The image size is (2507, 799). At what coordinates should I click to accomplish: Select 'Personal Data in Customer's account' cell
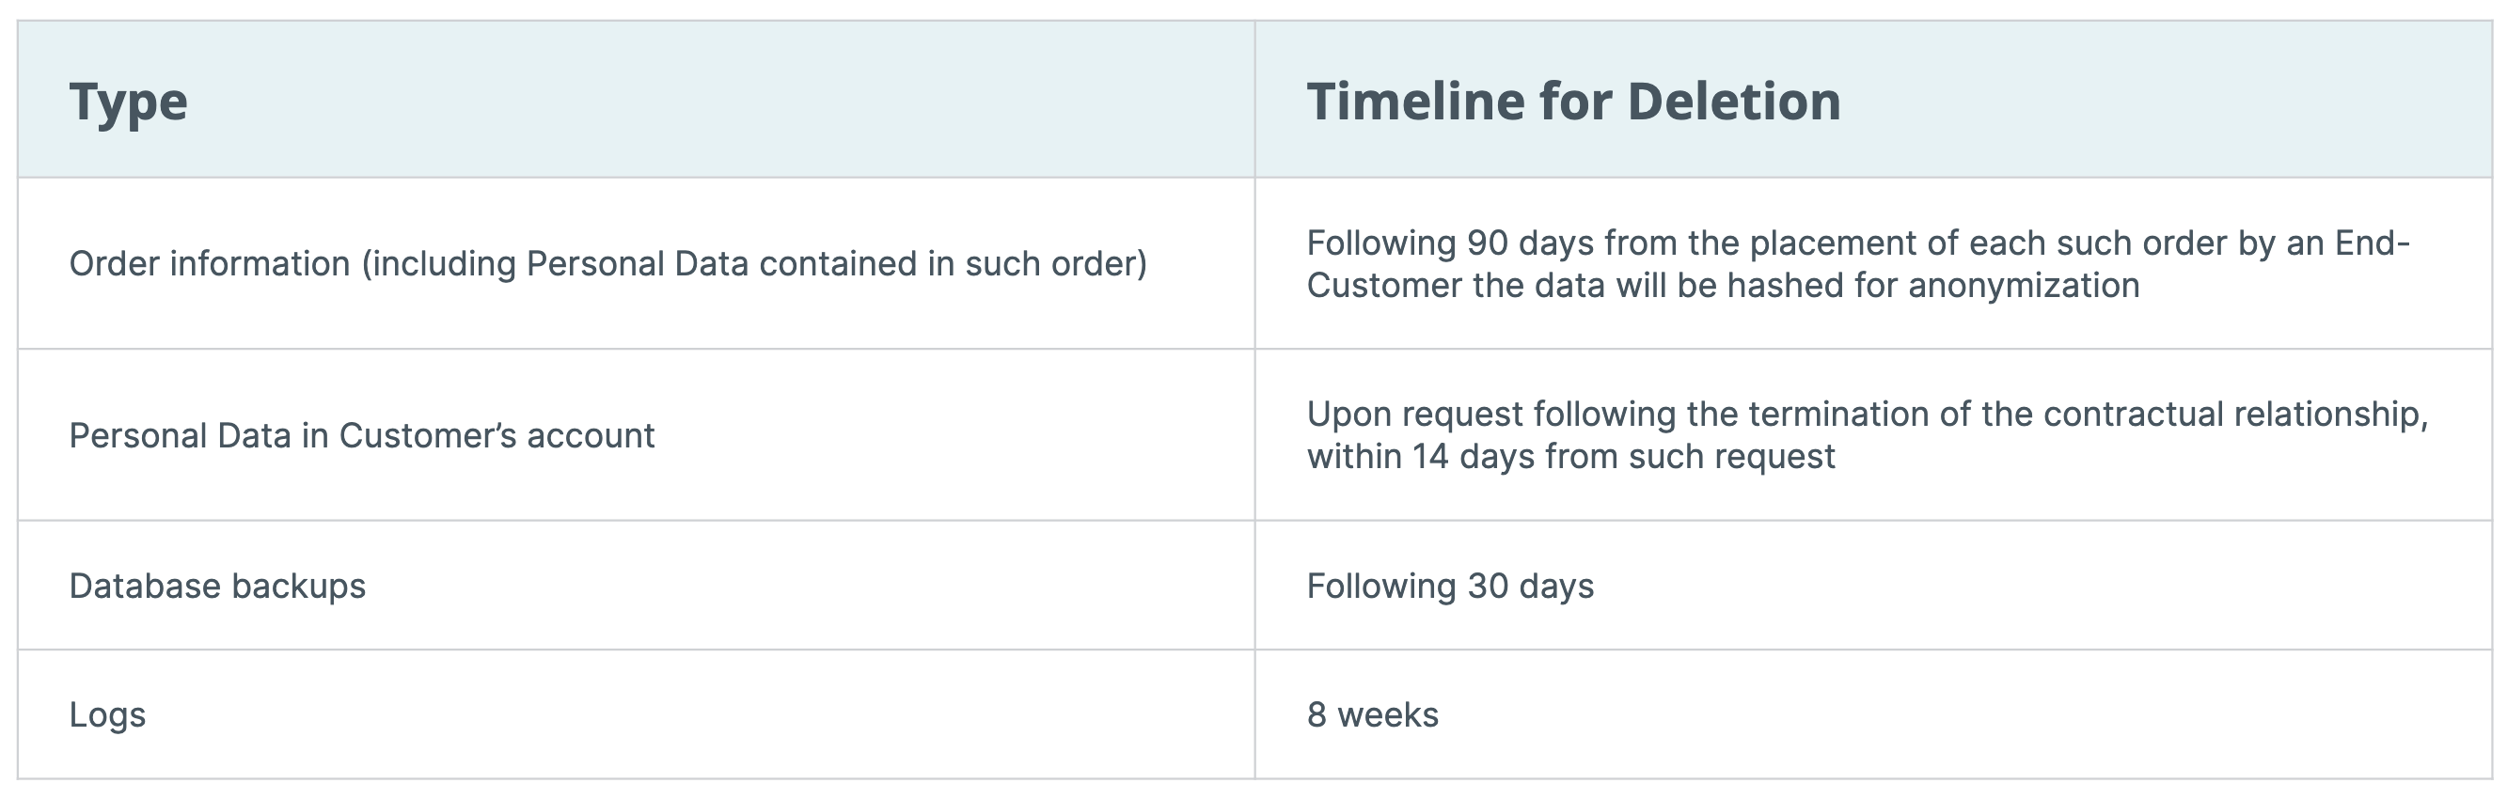[x=361, y=435]
